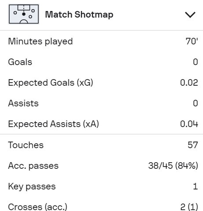203x211 pixels.
Task: Select the Goals stat label
Action: pos(20,62)
